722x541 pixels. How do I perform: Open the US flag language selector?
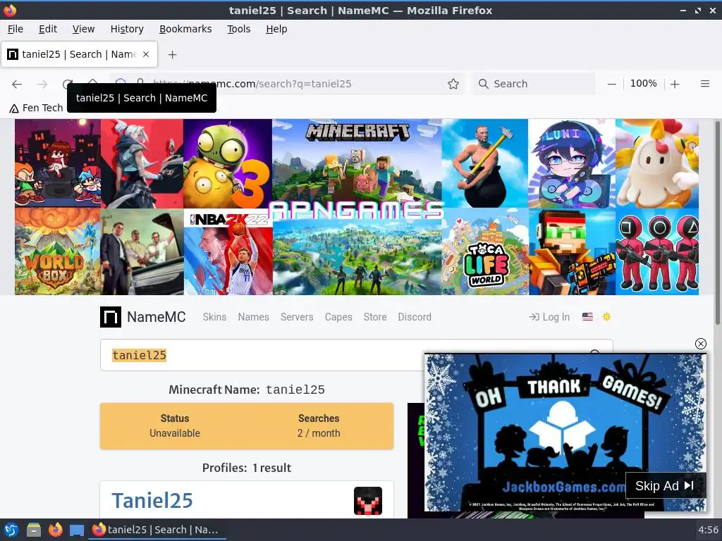[587, 316]
